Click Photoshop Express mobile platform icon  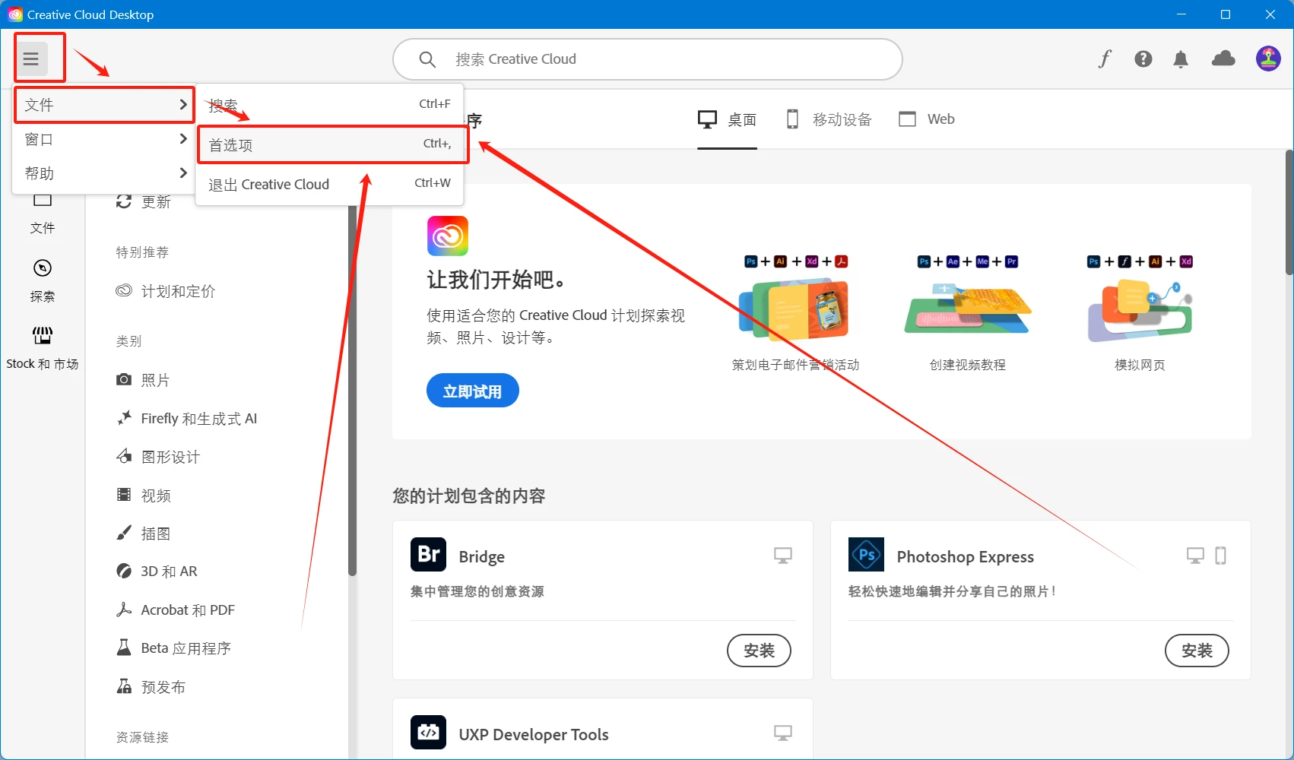pyautogui.click(x=1220, y=556)
